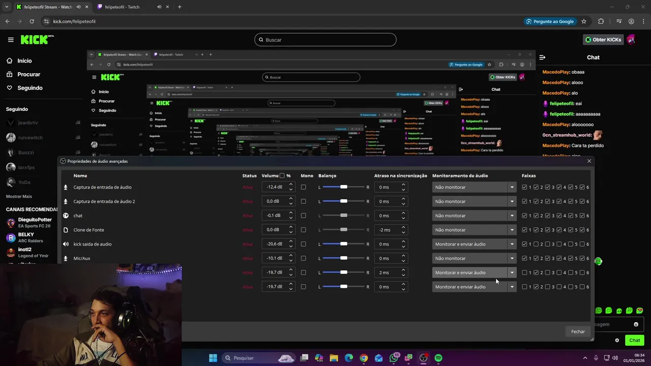Adjust balance slider for kick saida de audio

(343, 244)
